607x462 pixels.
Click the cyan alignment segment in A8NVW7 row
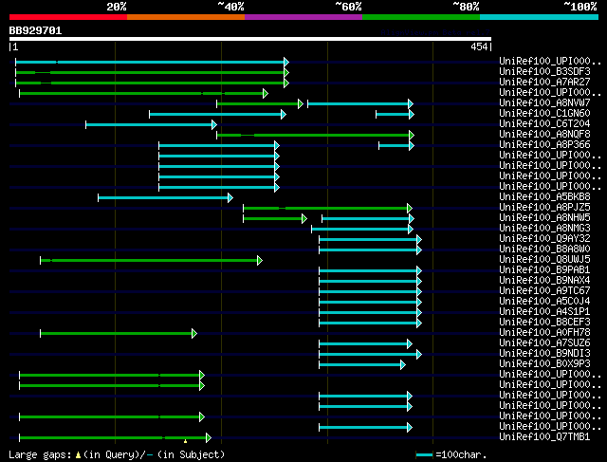(x=359, y=103)
